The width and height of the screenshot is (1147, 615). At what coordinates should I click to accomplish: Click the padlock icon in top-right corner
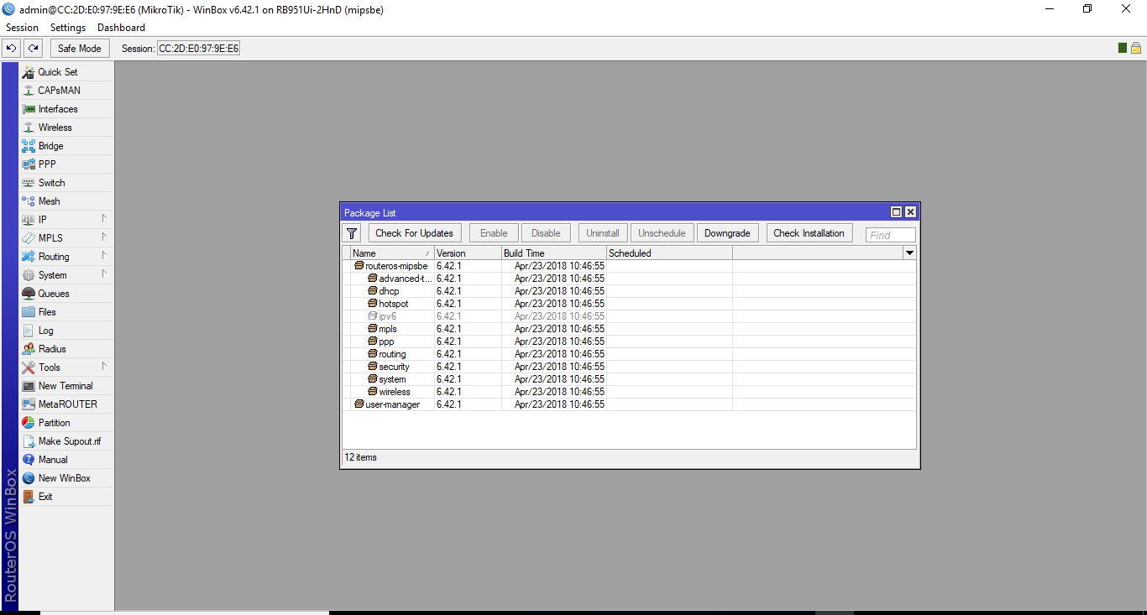[x=1135, y=48]
